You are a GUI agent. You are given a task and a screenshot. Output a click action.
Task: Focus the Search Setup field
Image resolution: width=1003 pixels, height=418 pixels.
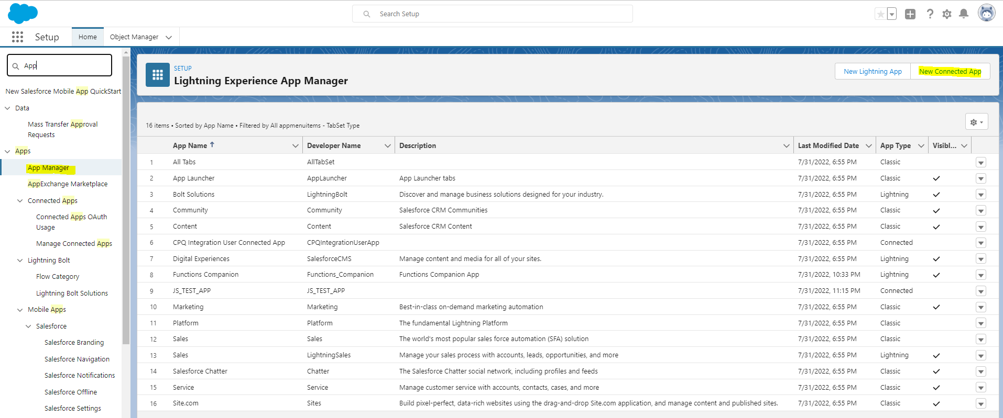click(493, 14)
